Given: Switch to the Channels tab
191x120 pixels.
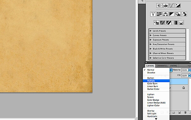Looking at the screenshot, I should pos(162,66).
